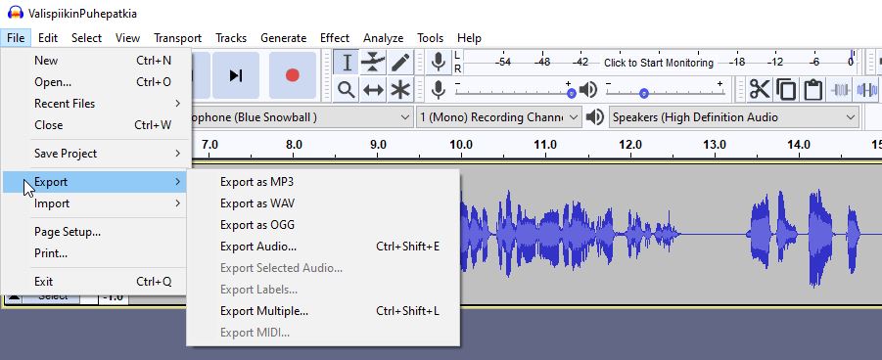The width and height of the screenshot is (882, 360).
Task: Adjust the playback volume slider knob
Action: 643,93
